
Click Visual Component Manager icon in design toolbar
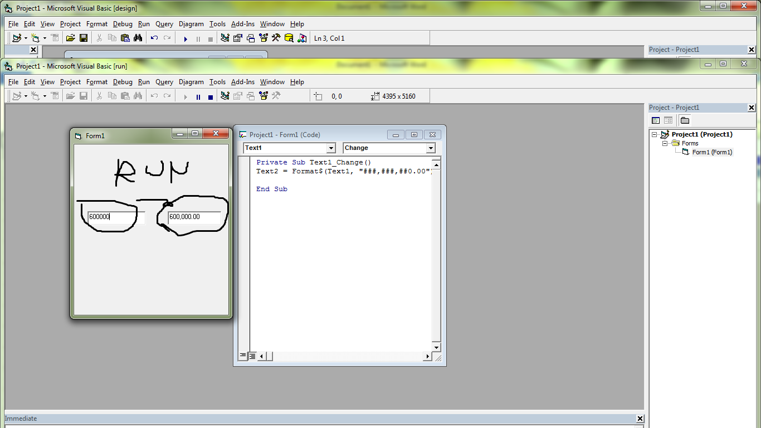pyautogui.click(x=302, y=38)
